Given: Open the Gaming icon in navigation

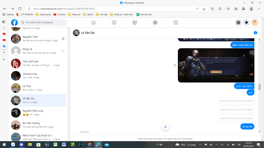Looking at the screenshot, I should click(176, 23).
